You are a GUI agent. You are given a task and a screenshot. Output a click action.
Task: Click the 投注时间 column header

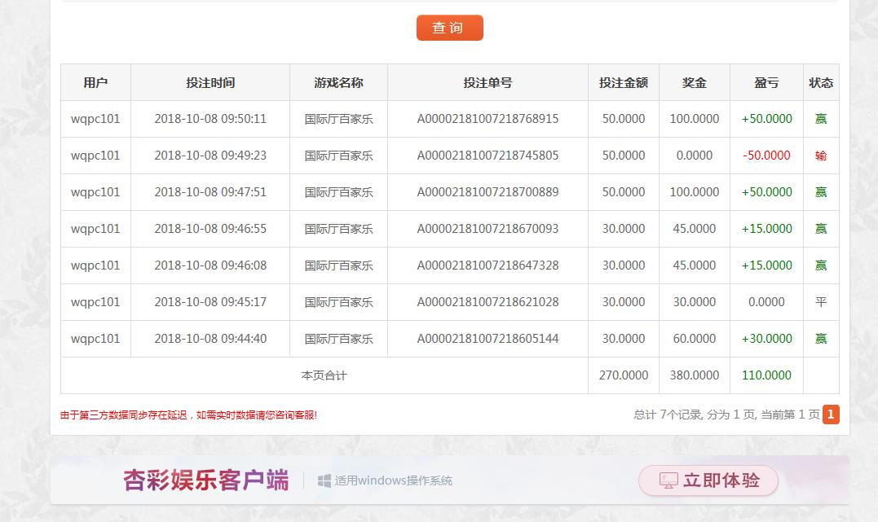(210, 83)
